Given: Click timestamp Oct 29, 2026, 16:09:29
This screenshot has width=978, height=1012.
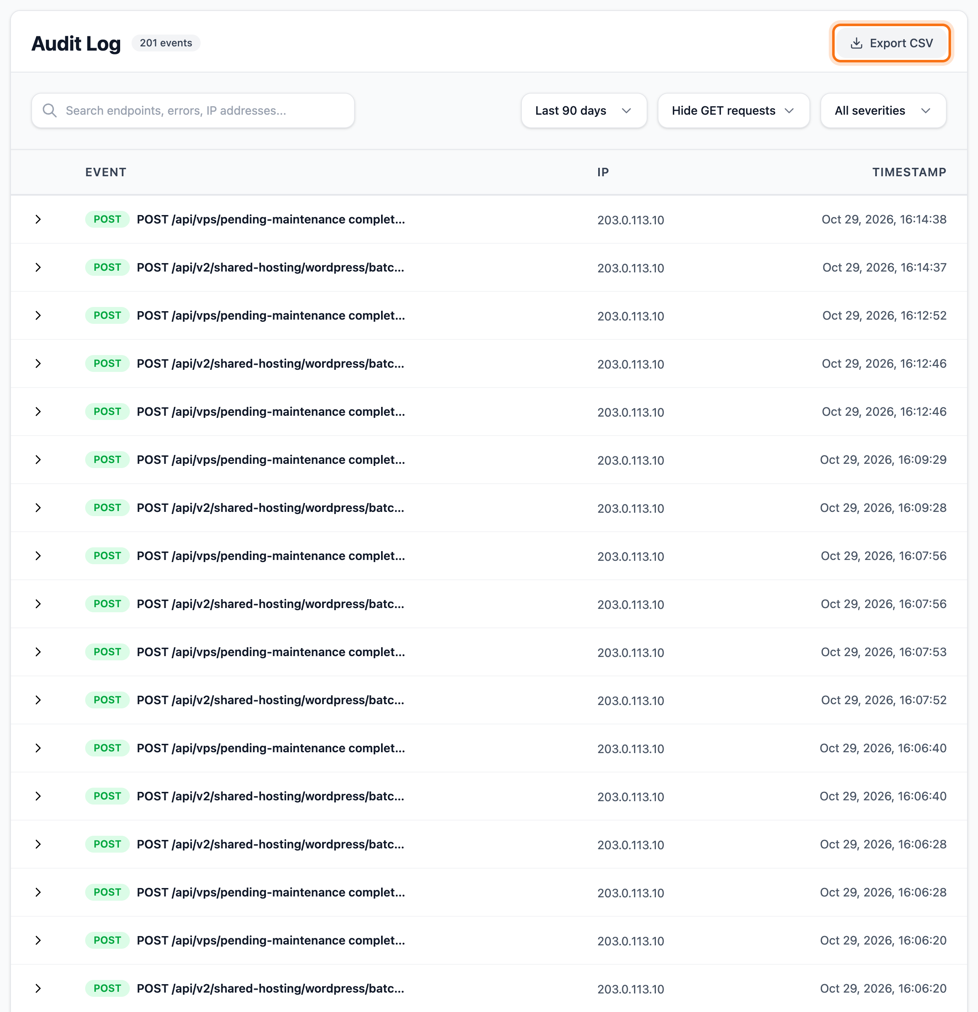Looking at the screenshot, I should tap(884, 460).
